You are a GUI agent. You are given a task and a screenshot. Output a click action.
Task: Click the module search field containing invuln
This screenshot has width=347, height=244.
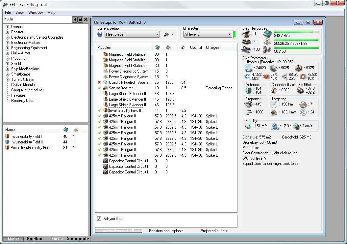coord(37,19)
